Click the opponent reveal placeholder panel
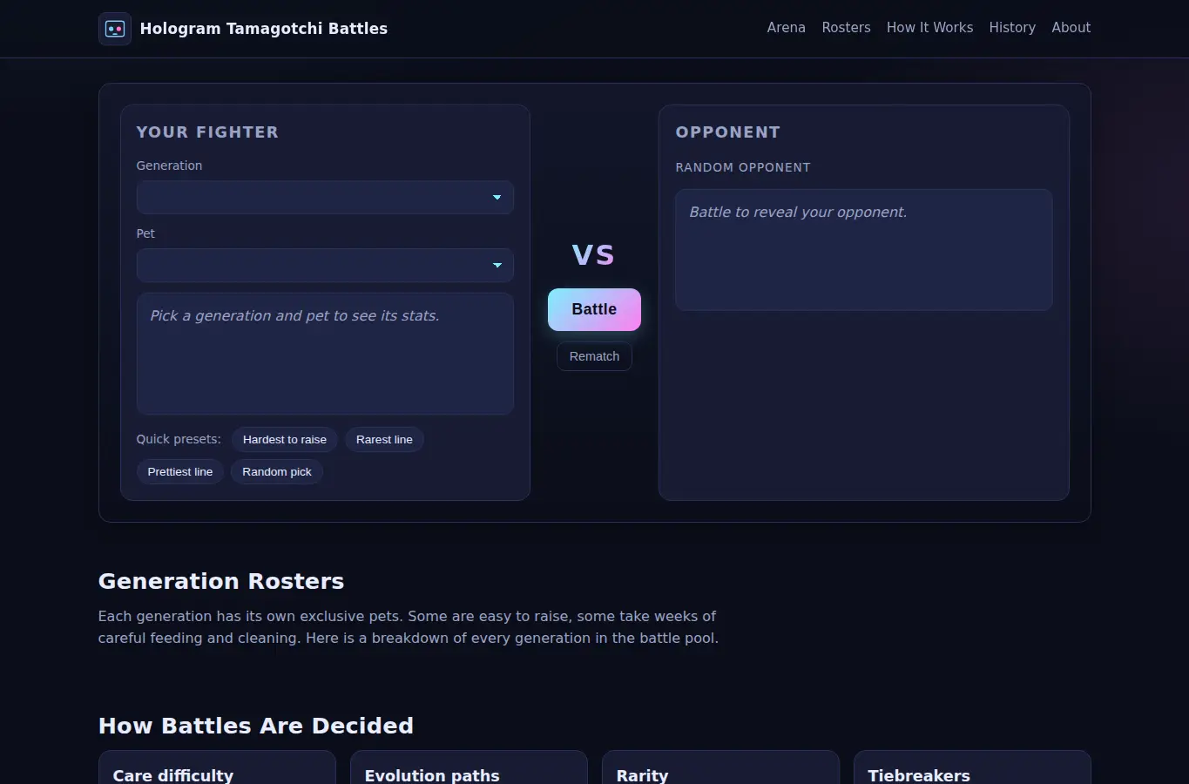 coord(864,250)
